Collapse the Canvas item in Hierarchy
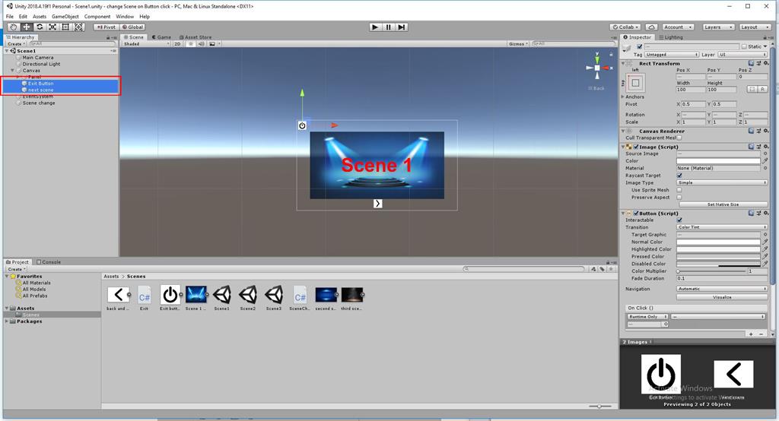 [13, 71]
